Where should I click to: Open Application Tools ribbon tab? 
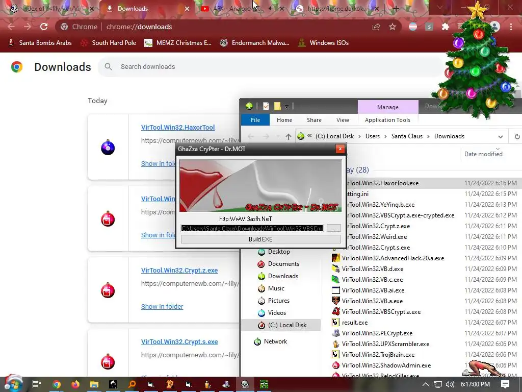tap(387, 120)
